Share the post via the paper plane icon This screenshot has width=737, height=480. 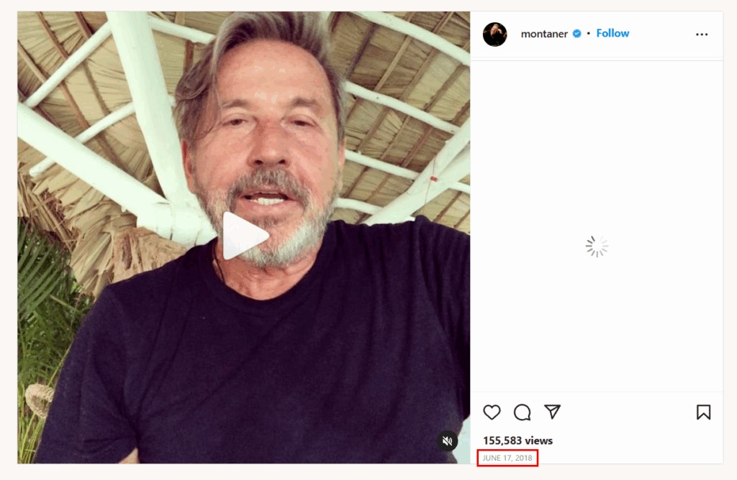552,412
